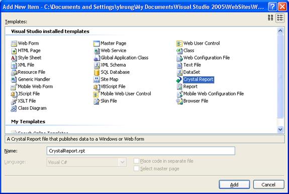Open the dialog's Help question mark button
The width and height of the screenshot is (289, 194).
(x=272, y=7)
